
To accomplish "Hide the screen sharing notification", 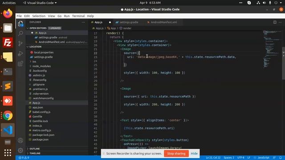I will pos(194,153).
